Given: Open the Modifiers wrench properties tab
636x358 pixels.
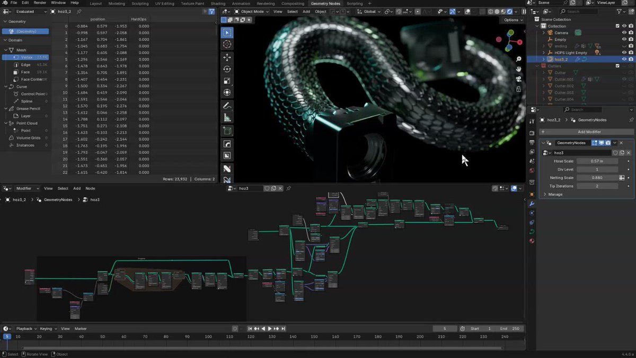Looking at the screenshot, I should pyautogui.click(x=532, y=204).
